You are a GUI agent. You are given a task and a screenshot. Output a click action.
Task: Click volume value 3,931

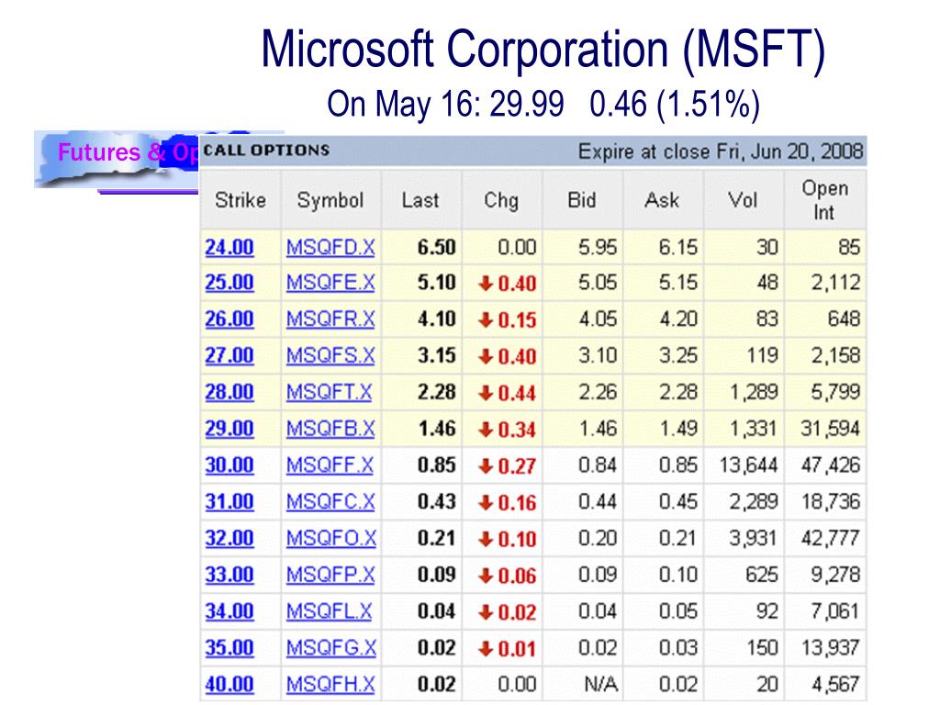click(754, 538)
